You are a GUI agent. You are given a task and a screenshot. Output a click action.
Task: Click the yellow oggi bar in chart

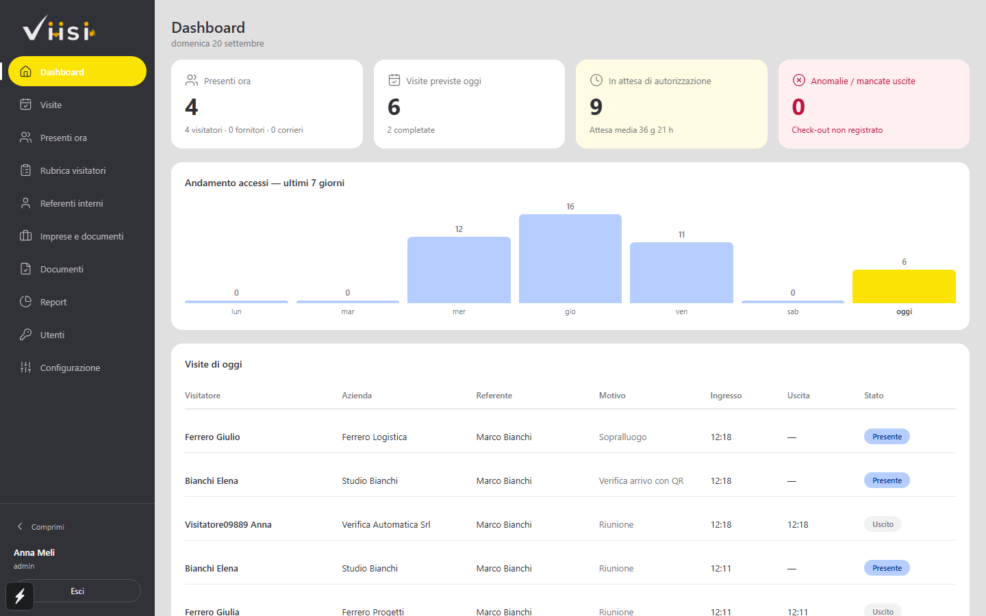pos(904,286)
